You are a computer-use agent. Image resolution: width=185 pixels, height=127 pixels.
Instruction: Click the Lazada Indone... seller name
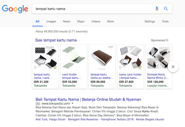pyautogui.click(x=158, y=86)
